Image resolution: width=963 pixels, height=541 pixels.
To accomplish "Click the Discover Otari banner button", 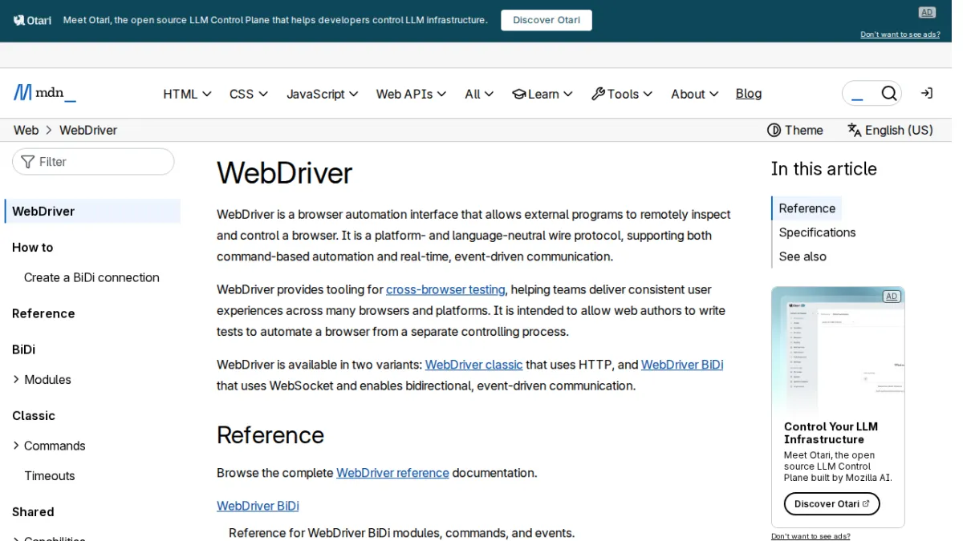I will click(x=547, y=20).
